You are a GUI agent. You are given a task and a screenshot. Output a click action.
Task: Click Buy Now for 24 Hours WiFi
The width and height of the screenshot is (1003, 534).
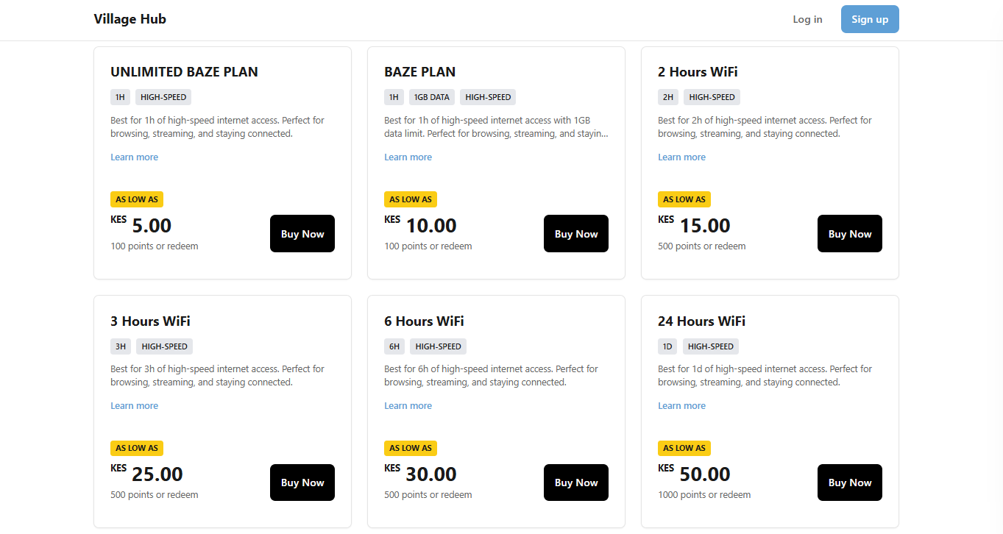[849, 482]
